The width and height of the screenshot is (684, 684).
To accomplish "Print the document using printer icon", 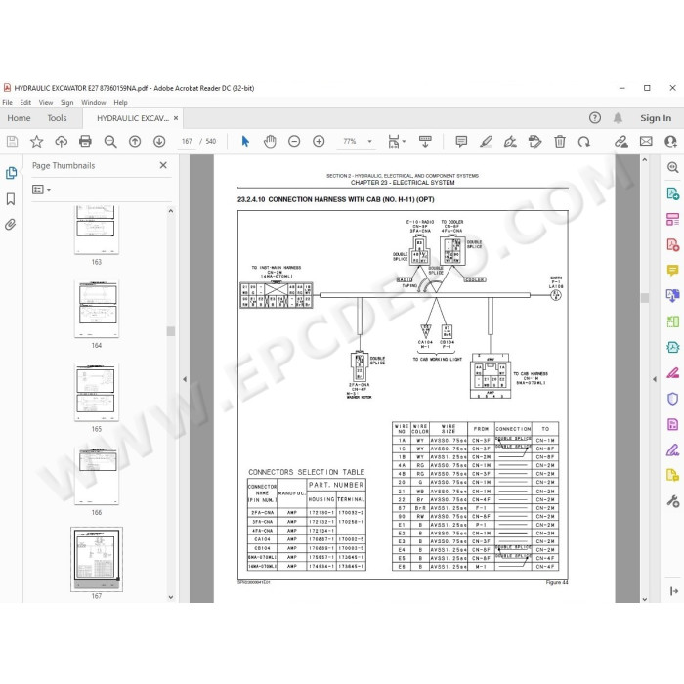I will (86, 141).
